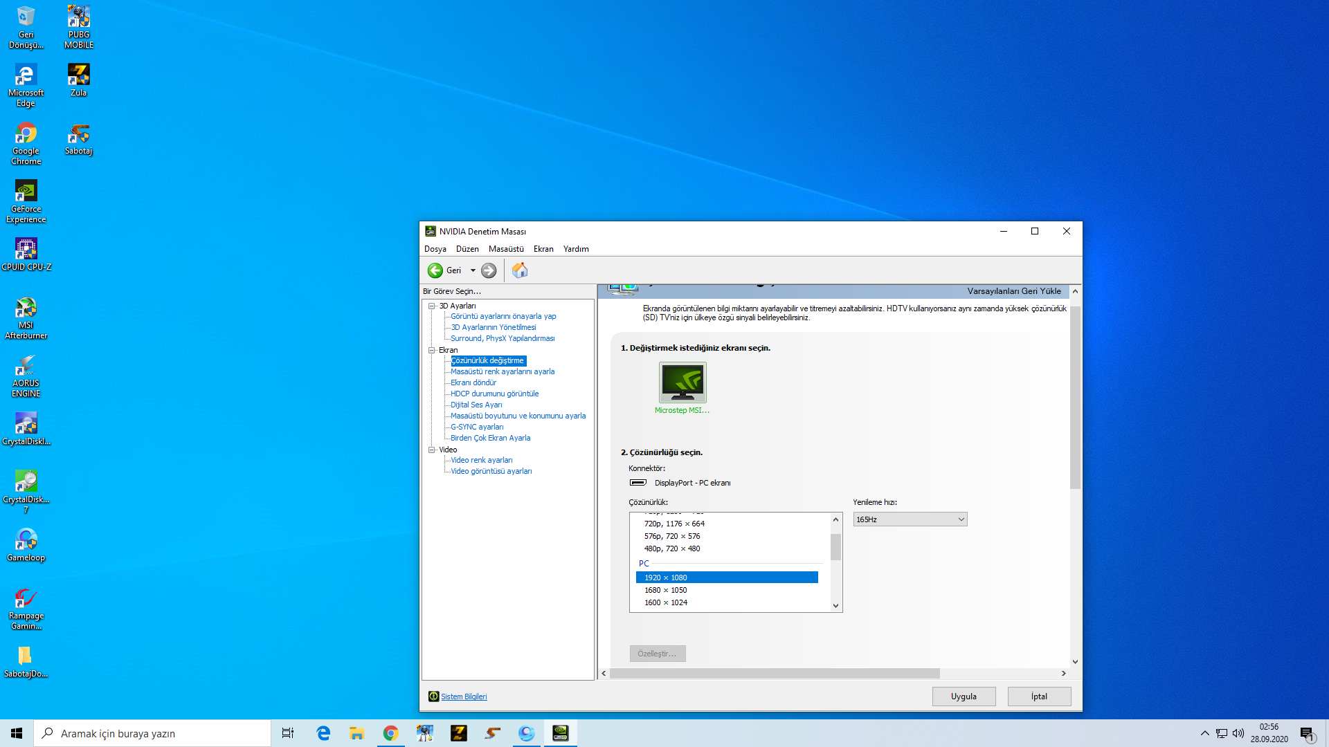
Task: Open the Yenileme hızı 165Hz dropdown
Action: [910, 519]
